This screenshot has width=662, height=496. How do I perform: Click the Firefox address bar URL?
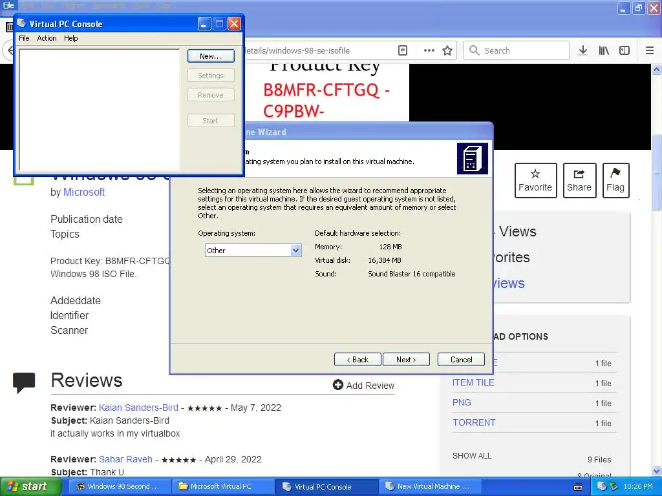pyautogui.click(x=297, y=50)
